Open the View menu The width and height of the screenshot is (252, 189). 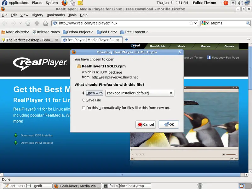[24, 15]
